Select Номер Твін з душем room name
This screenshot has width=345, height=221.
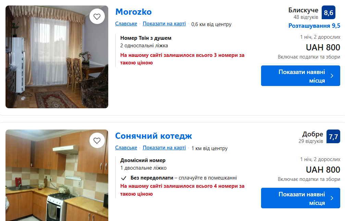(146, 38)
